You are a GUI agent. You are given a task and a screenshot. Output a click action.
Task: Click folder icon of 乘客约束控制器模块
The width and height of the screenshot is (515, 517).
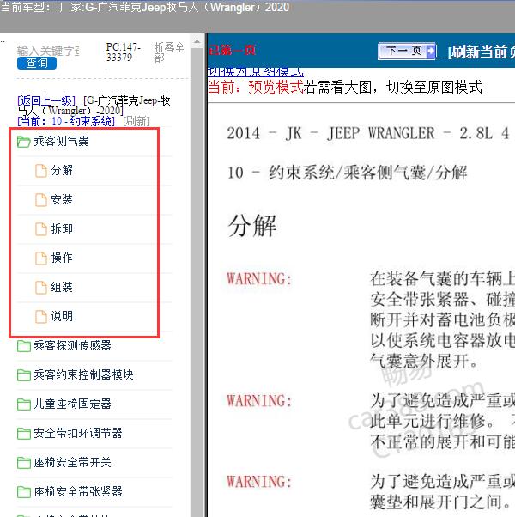coord(24,375)
